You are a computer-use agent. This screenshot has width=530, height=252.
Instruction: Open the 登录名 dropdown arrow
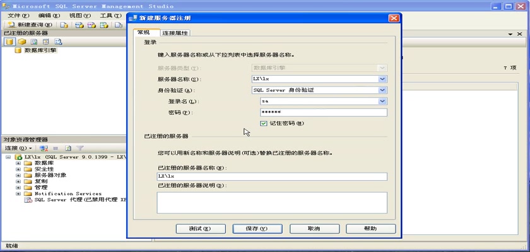tap(382, 101)
